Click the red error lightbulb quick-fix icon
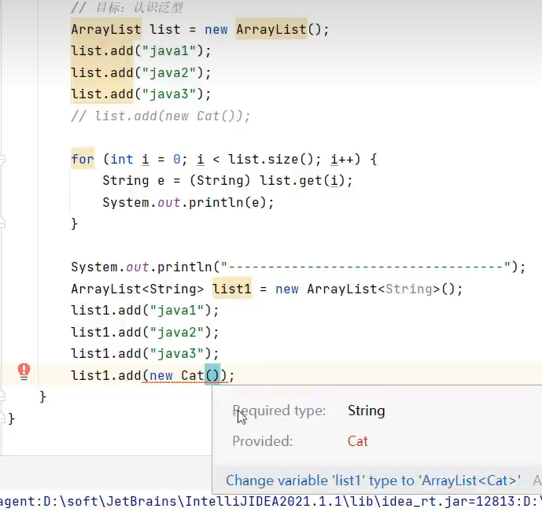This screenshot has width=542, height=512. [x=24, y=372]
